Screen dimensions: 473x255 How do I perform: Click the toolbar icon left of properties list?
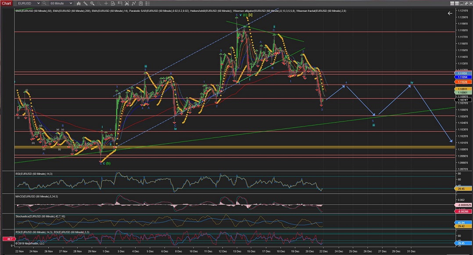click(140, 3)
